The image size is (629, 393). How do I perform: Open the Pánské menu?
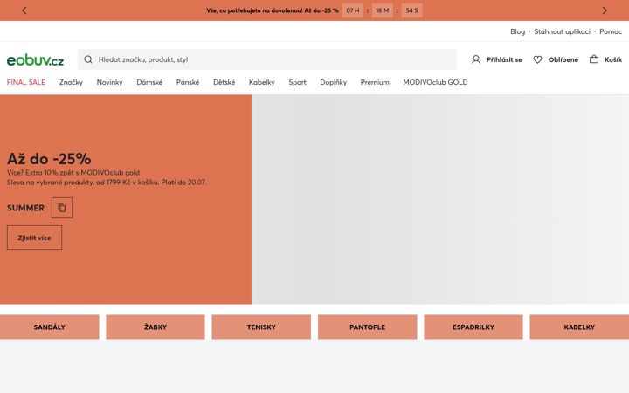(188, 82)
